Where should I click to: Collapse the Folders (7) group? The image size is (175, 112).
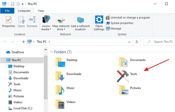(52, 52)
